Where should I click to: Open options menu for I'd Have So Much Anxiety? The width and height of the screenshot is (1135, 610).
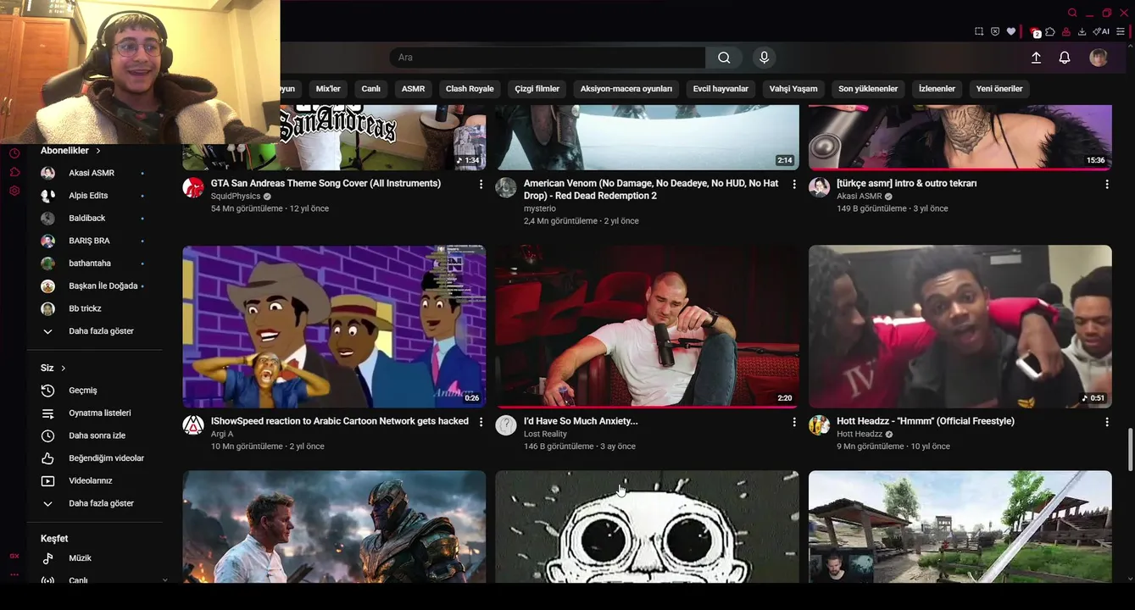click(794, 422)
